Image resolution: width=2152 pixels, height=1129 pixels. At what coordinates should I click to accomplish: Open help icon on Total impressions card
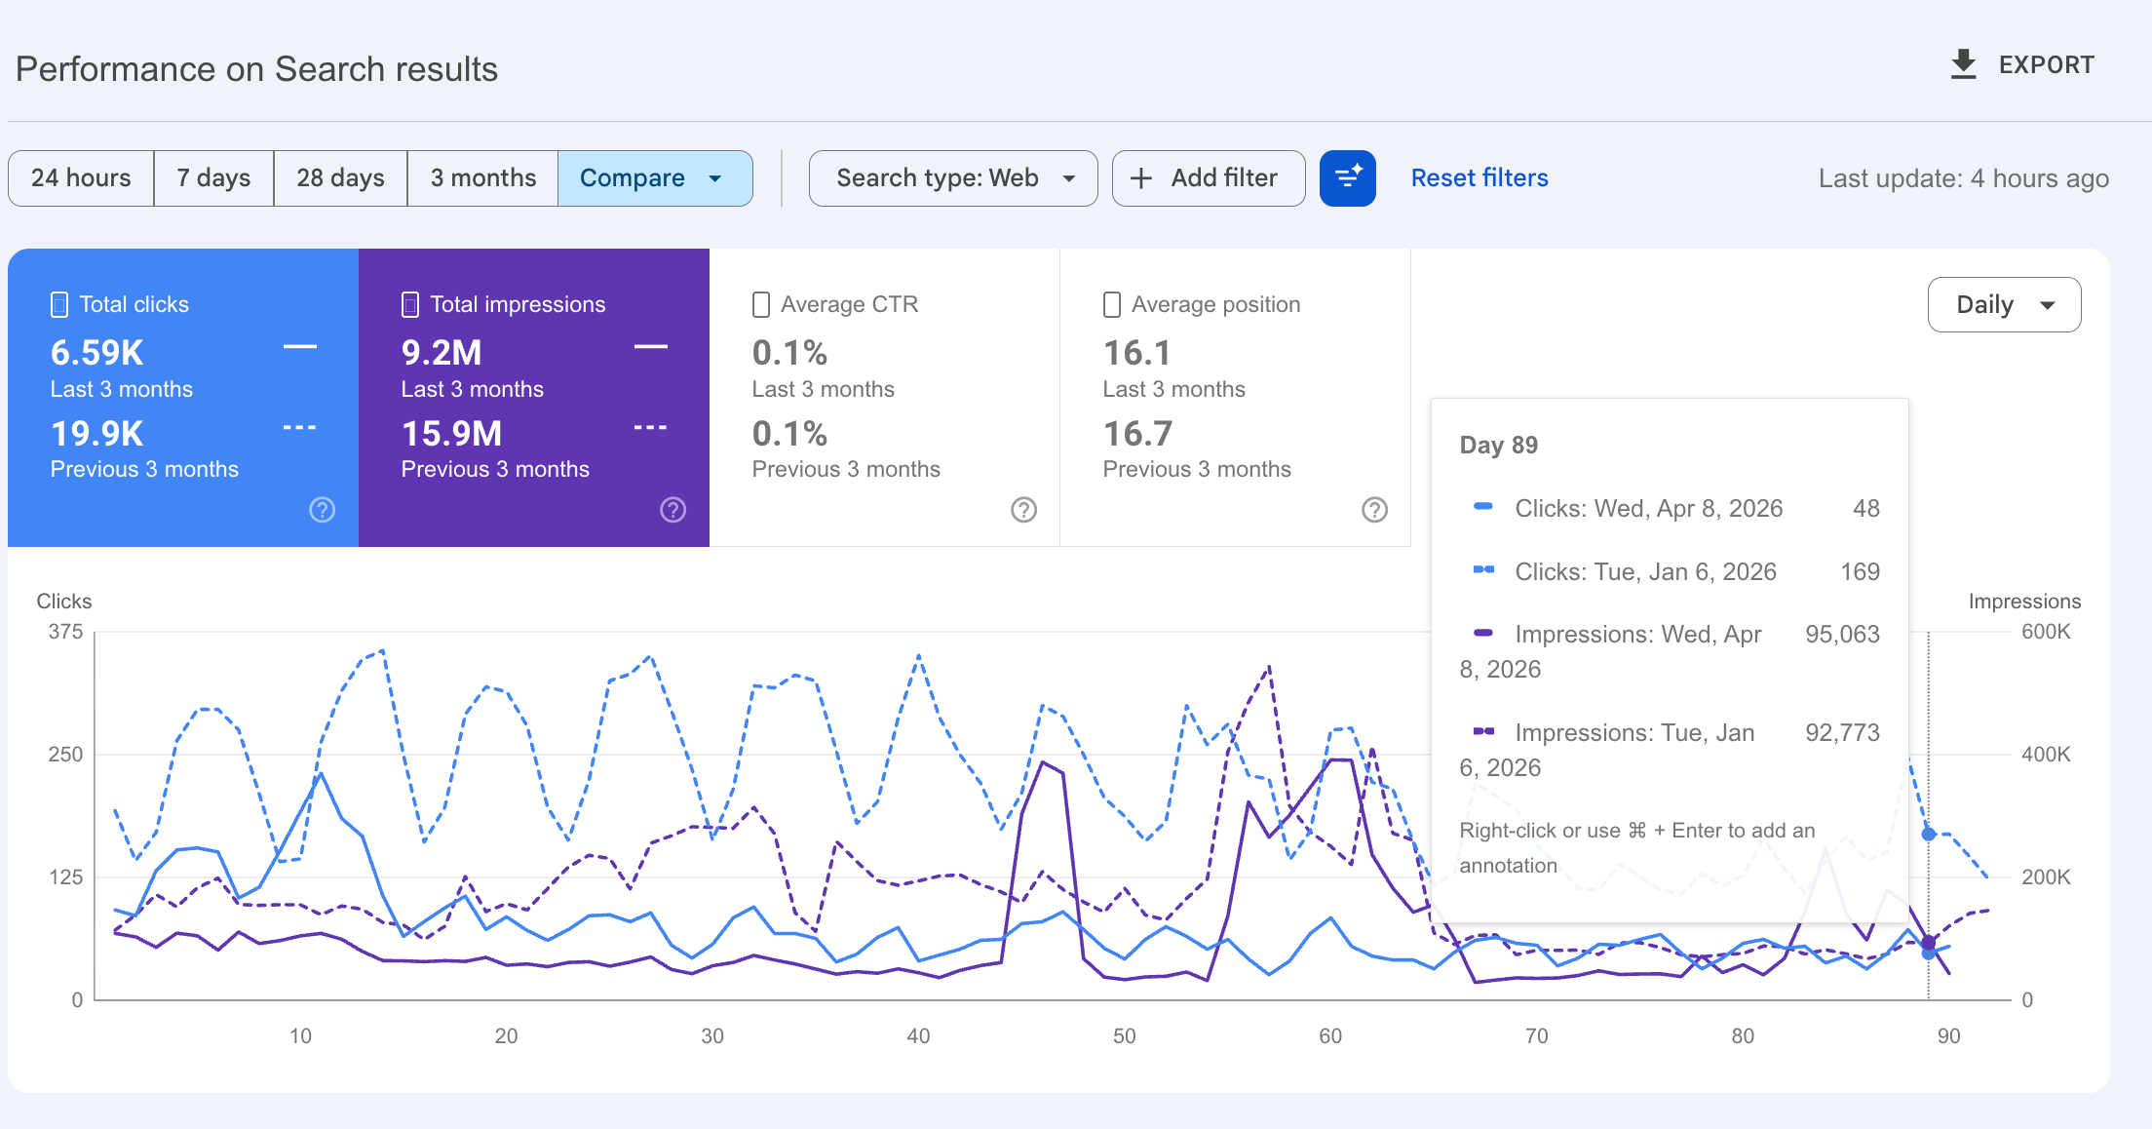672,510
